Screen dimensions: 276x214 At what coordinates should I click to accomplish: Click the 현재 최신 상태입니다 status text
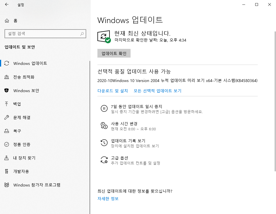[142, 33]
